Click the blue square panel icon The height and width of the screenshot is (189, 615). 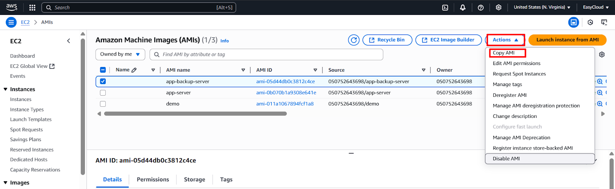(x=573, y=22)
